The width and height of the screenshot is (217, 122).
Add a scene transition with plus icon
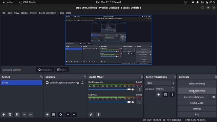pyautogui.click(x=159, y=95)
